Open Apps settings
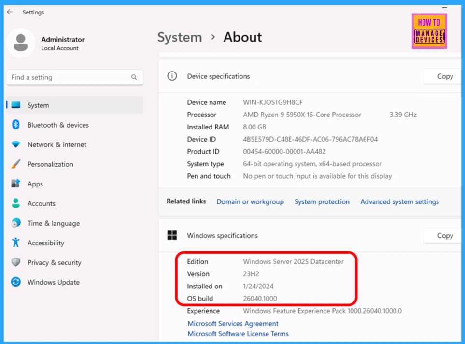This screenshot has width=465, height=344. point(75,184)
